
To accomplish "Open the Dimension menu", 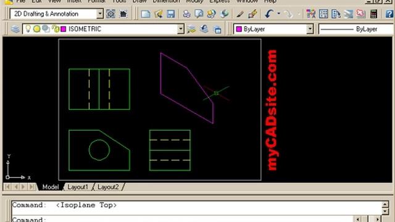I will click(166, 1).
